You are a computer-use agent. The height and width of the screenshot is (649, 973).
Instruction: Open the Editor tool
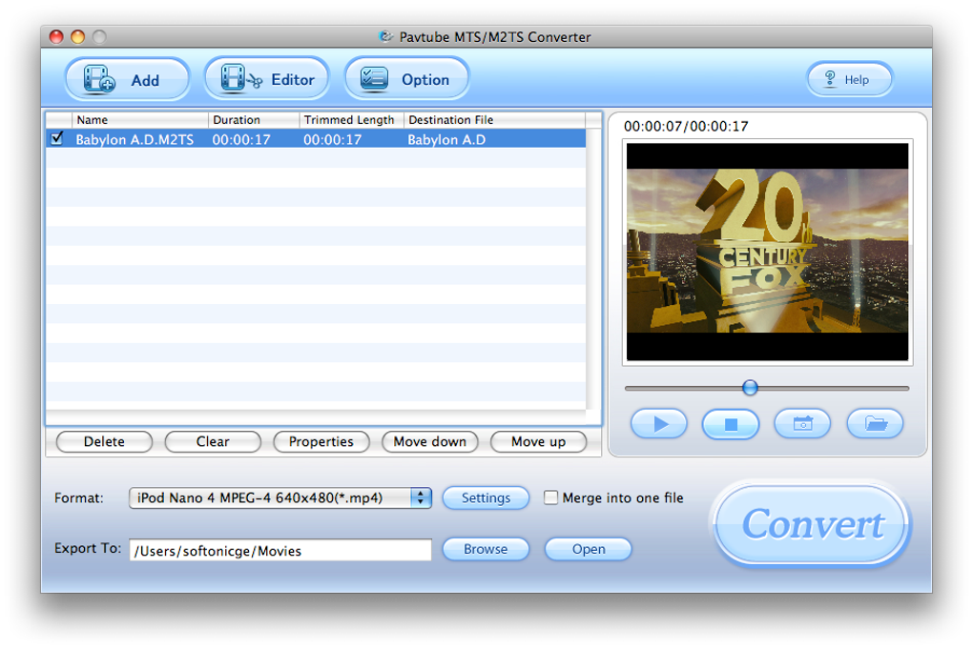point(266,79)
